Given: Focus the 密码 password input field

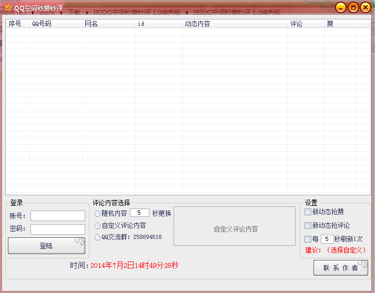Looking at the screenshot, I should 58,229.
